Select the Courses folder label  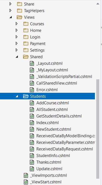click(37, 24)
